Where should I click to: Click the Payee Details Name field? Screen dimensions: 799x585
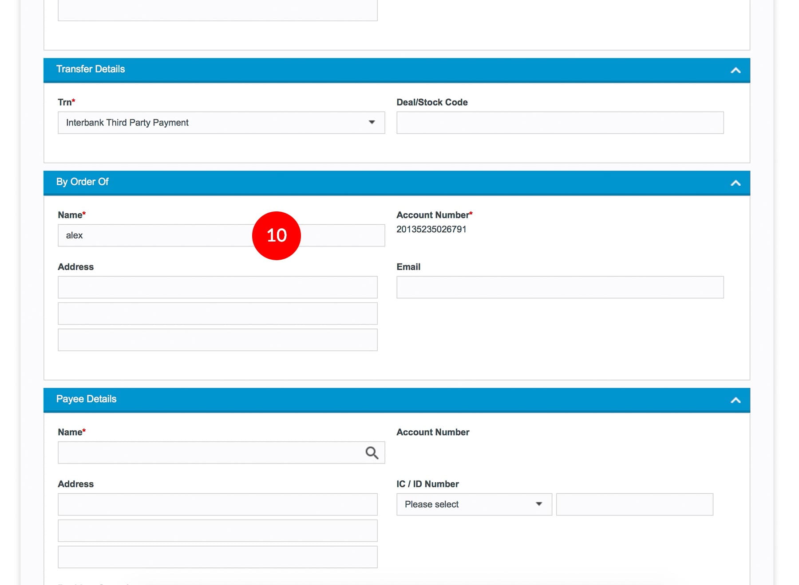(209, 452)
